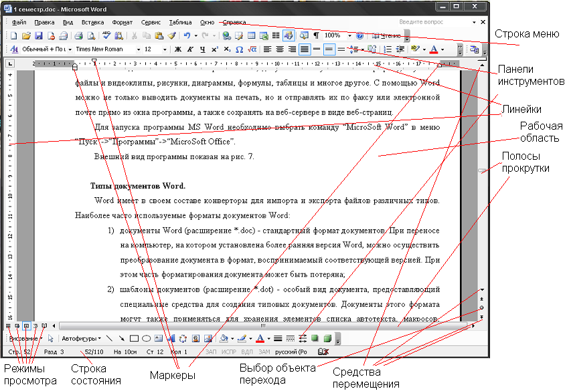Open the equation editor square-root icon
Viewport: 567px width, 391px height.
pyautogui.click(x=252, y=49)
